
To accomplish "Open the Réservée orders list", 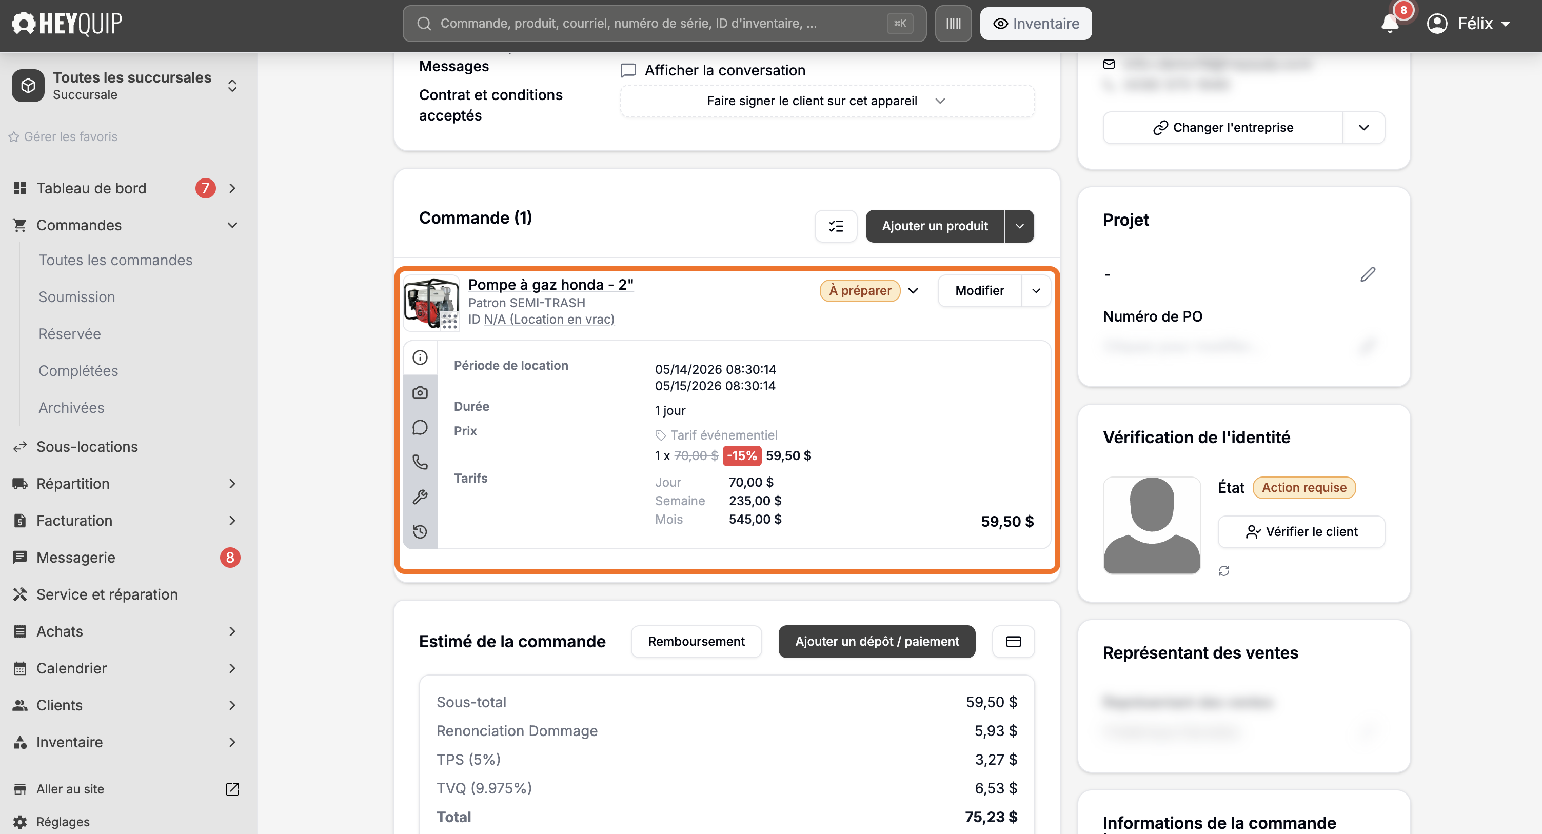I will click(x=69, y=334).
